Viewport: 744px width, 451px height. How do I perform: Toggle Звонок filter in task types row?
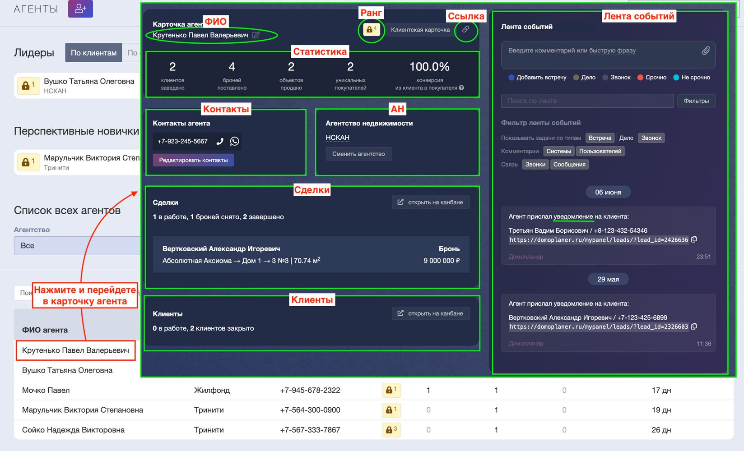pyautogui.click(x=651, y=138)
